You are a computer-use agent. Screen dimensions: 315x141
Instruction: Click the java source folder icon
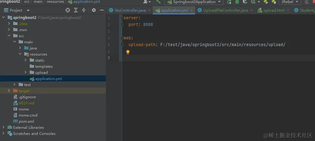coord(26,48)
